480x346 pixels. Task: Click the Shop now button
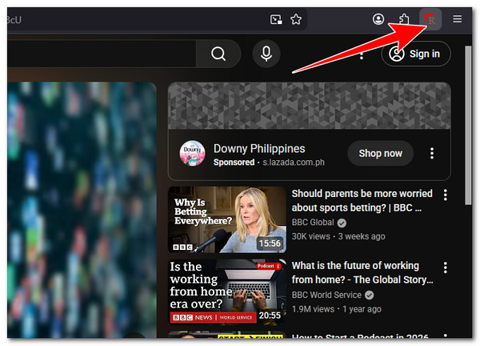click(x=380, y=153)
